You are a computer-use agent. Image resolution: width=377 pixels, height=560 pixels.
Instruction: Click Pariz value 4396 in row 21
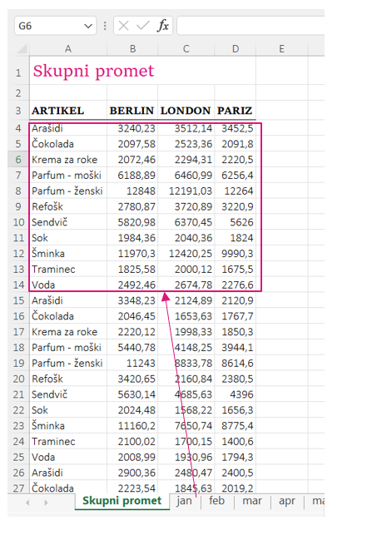(236, 394)
